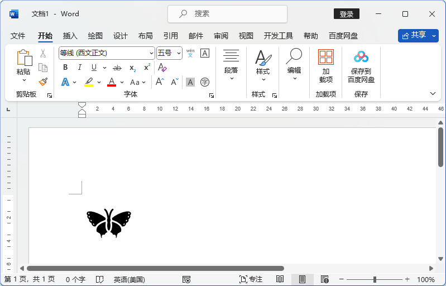Toggle italic formatting
The width and height of the screenshot is (446, 286).
[x=80, y=68]
